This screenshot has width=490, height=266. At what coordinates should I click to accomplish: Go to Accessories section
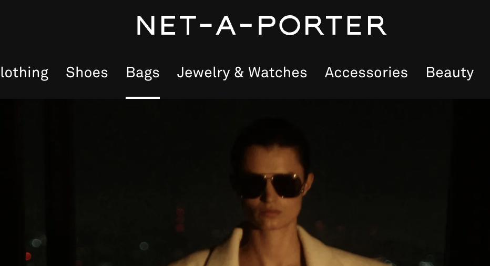tap(366, 73)
